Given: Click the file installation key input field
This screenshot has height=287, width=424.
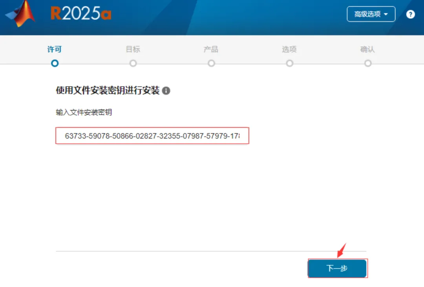Looking at the screenshot, I should (x=152, y=136).
